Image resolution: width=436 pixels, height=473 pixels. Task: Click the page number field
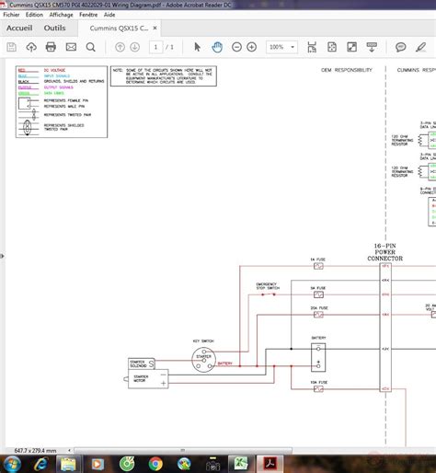click(x=155, y=47)
